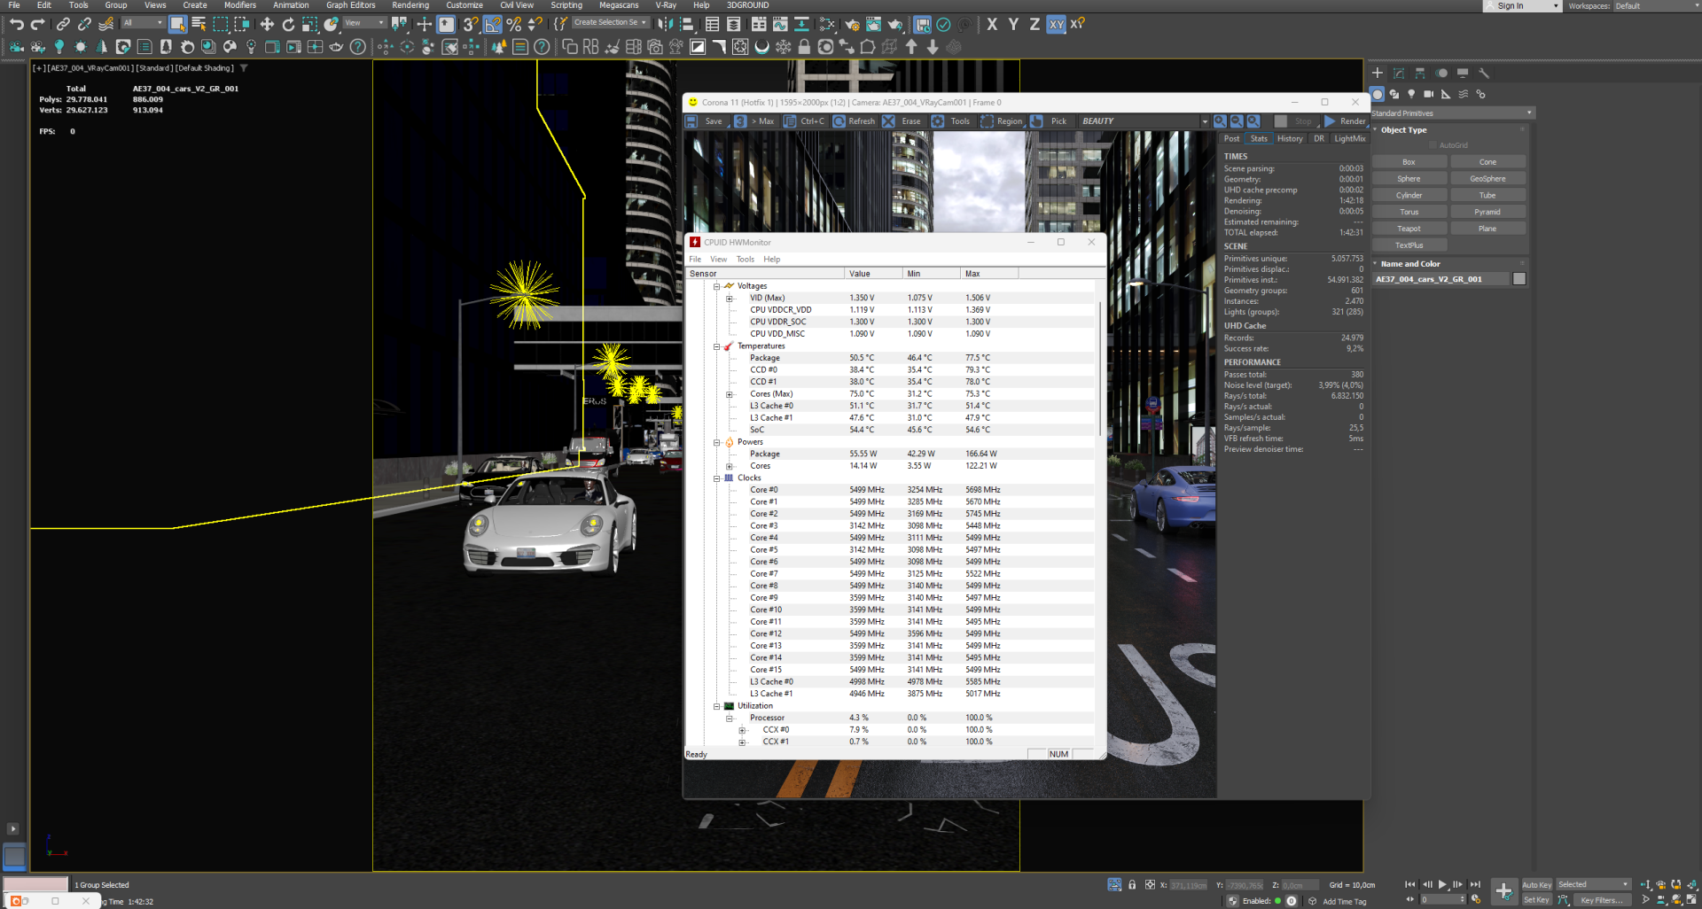Toggle the selection lock padlock icon
1702x909 pixels.
pyautogui.click(x=1132, y=885)
